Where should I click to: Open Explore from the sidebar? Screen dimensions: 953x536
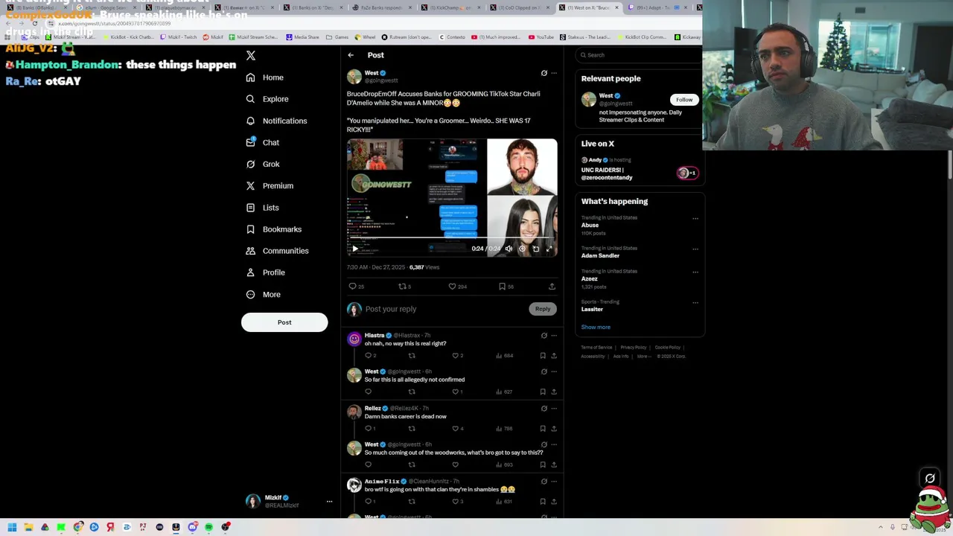pyautogui.click(x=267, y=99)
